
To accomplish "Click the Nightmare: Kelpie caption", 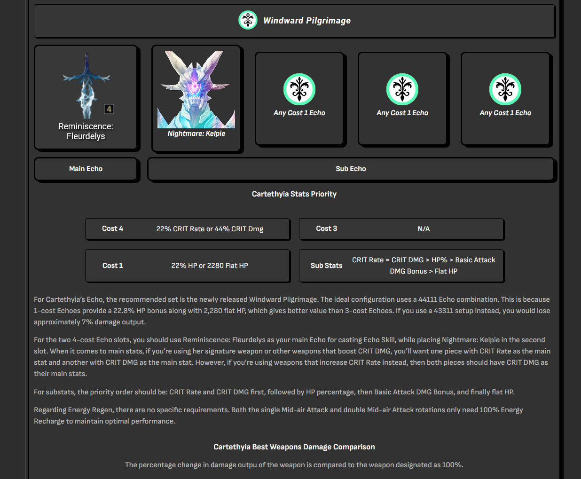I will [x=196, y=133].
